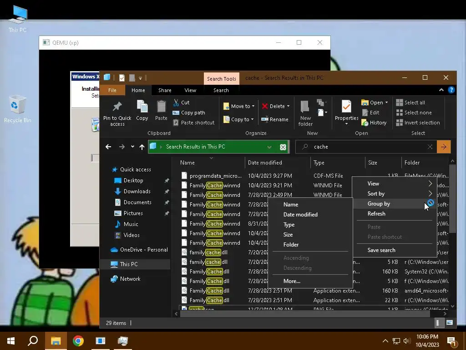Image resolution: width=466 pixels, height=350 pixels.
Task: Show hidden system tray icons chevron
Action: click(385, 341)
